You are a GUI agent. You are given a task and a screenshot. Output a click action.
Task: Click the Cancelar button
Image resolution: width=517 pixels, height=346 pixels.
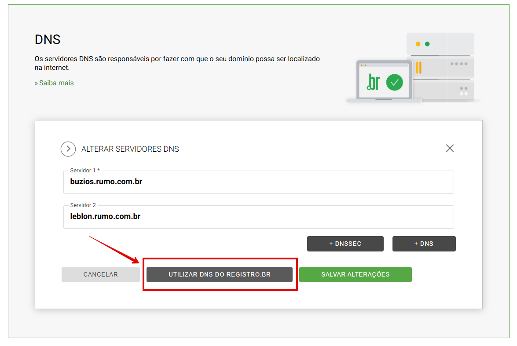coord(101,274)
